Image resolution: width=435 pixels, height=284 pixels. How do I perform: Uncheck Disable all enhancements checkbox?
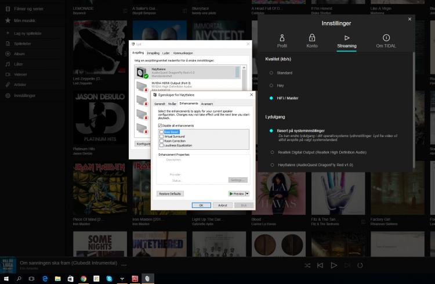pyautogui.click(x=161, y=125)
